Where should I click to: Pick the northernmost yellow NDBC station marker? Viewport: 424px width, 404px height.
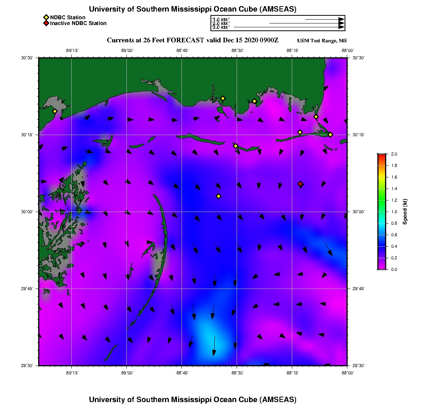click(x=223, y=98)
